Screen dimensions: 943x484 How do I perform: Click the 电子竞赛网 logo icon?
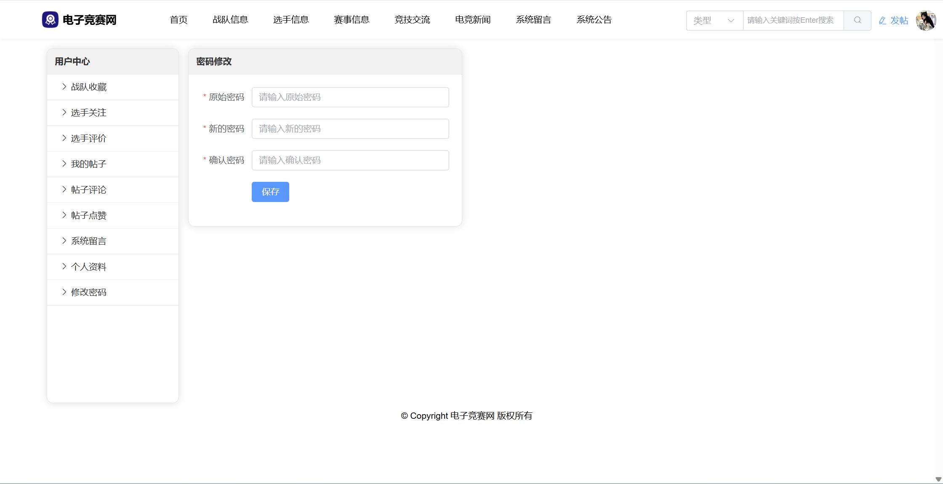coord(50,20)
